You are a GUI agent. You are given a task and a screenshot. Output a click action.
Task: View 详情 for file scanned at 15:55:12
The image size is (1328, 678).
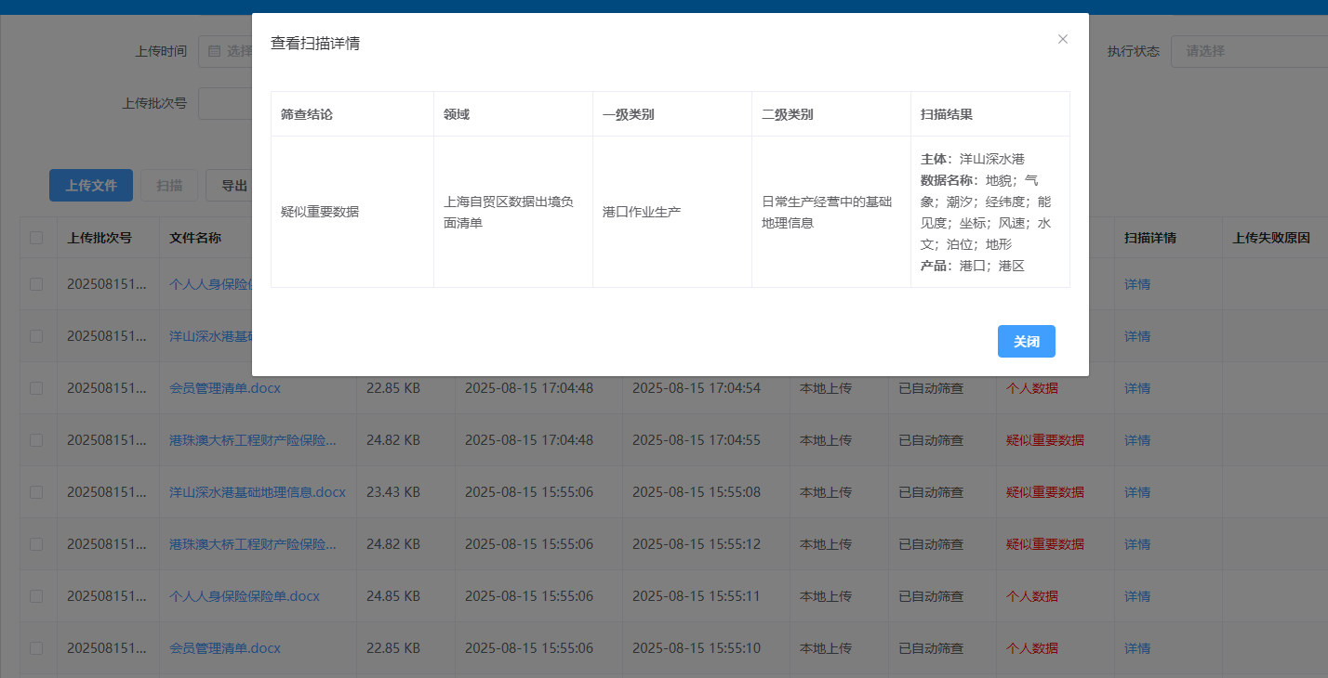1136,544
